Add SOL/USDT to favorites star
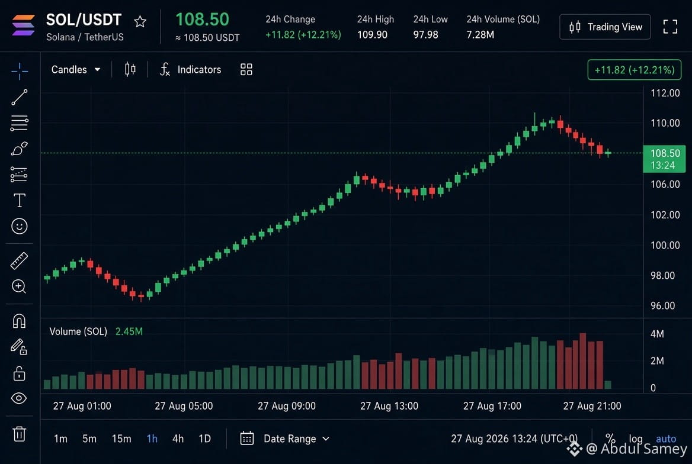This screenshot has width=692, height=464. [140, 21]
